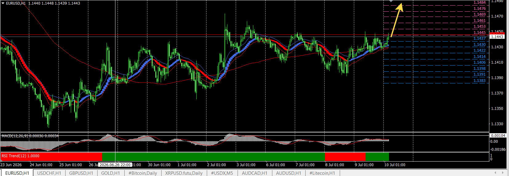Click the EURUSD,H1 chart title text
The width and height of the screenshot is (509, 176).
pyautogui.click(x=16, y=3)
